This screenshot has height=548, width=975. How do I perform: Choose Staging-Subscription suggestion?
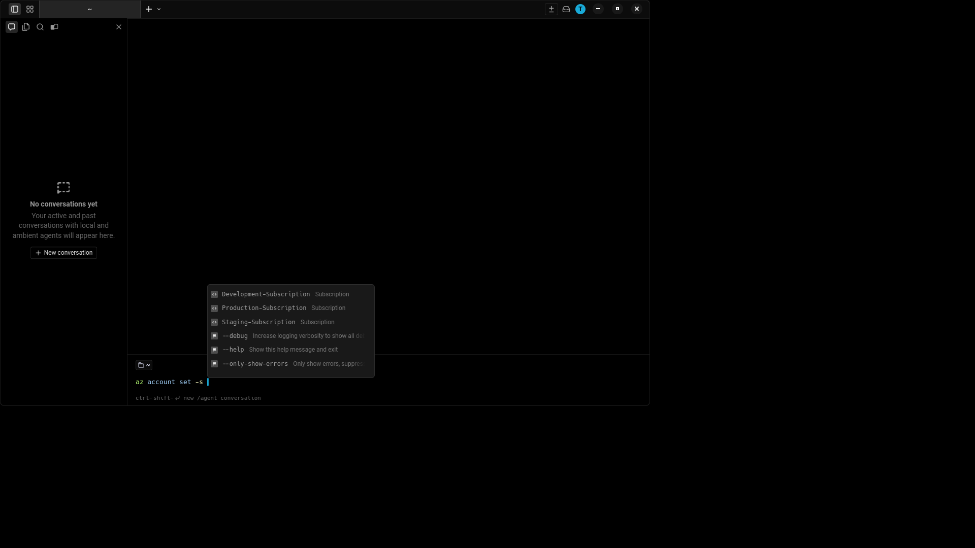tap(291, 322)
